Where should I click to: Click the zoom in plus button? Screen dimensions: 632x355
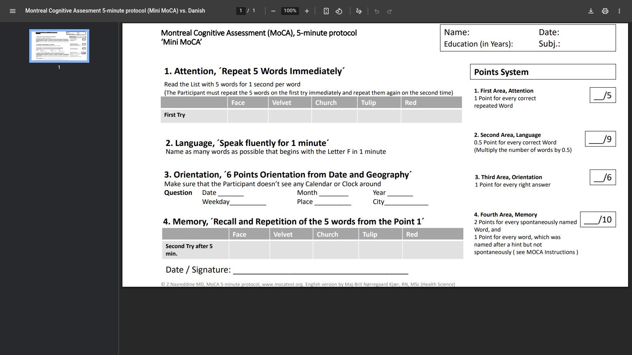[x=307, y=11]
